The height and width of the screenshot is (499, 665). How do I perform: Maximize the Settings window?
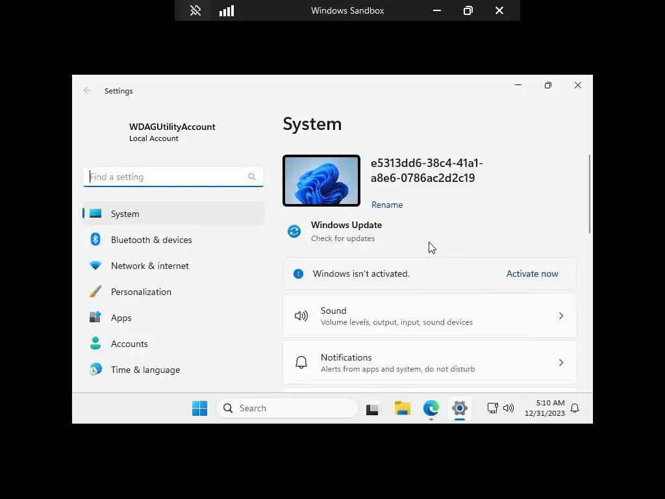click(x=548, y=85)
